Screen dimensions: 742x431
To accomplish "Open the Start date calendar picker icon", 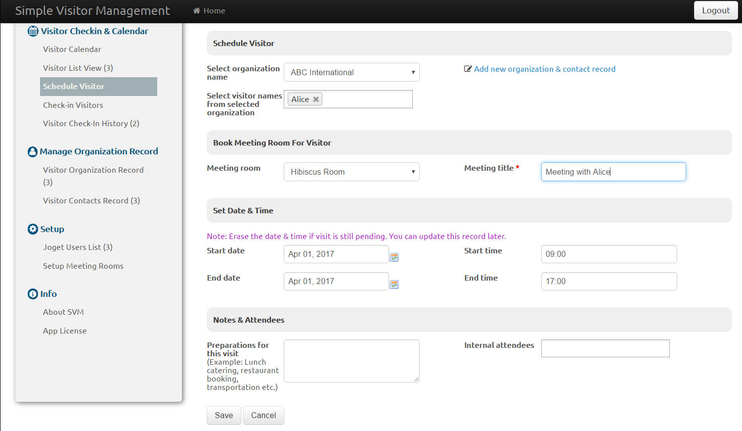I will [394, 257].
